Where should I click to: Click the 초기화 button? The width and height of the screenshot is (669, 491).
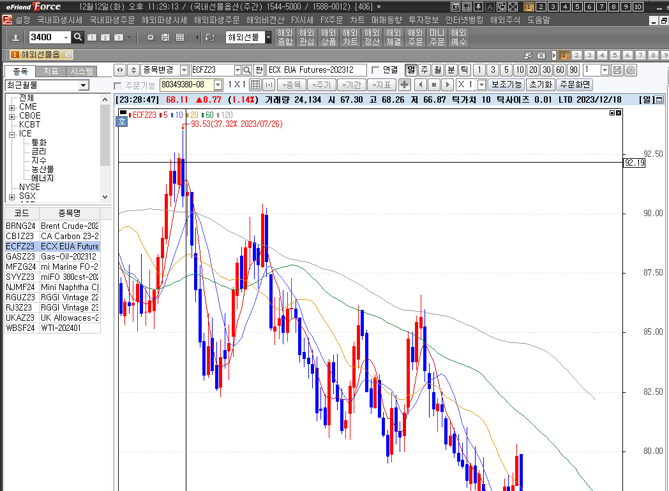(540, 85)
